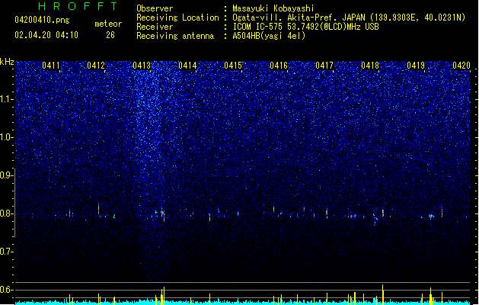Image resolution: width=479 pixels, height=305 pixels.
Task: Click the 'Receiver' label
Action: pyautogui.click(x=155, y=27)
